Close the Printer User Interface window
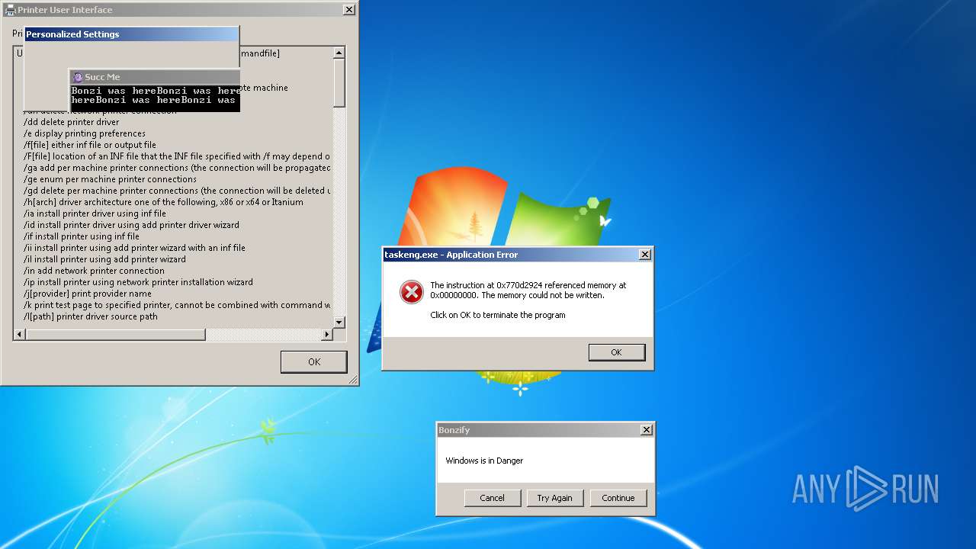976x549 pixels. 348,10
